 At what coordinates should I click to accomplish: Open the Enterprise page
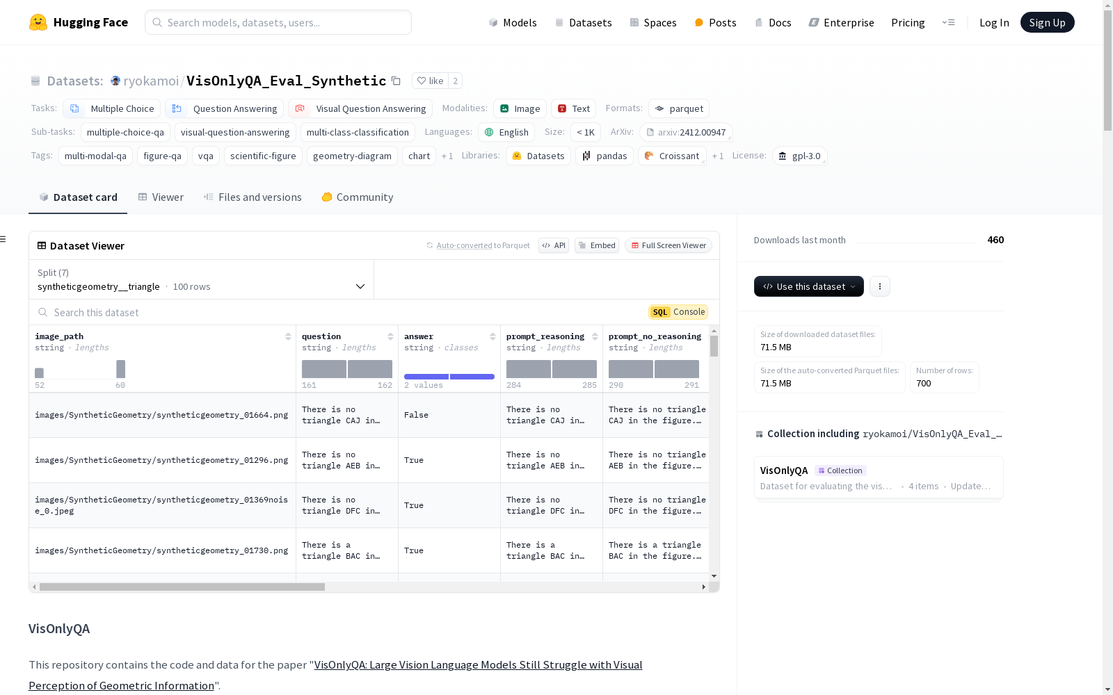[841, 22]
